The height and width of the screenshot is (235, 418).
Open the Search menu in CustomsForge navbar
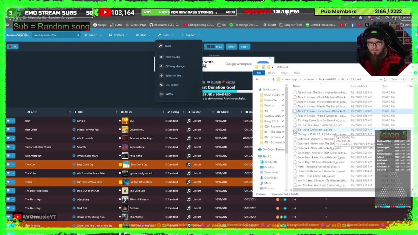click(x=93, y=35)
